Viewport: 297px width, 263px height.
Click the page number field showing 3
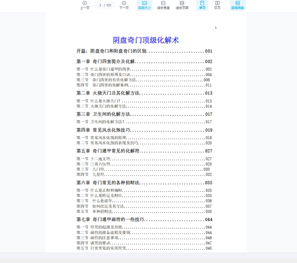(100, 5)
